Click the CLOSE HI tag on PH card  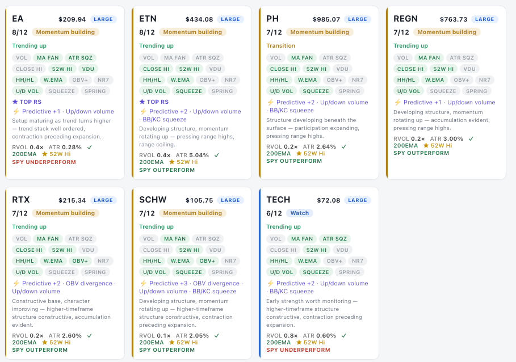tap(283, 69)
